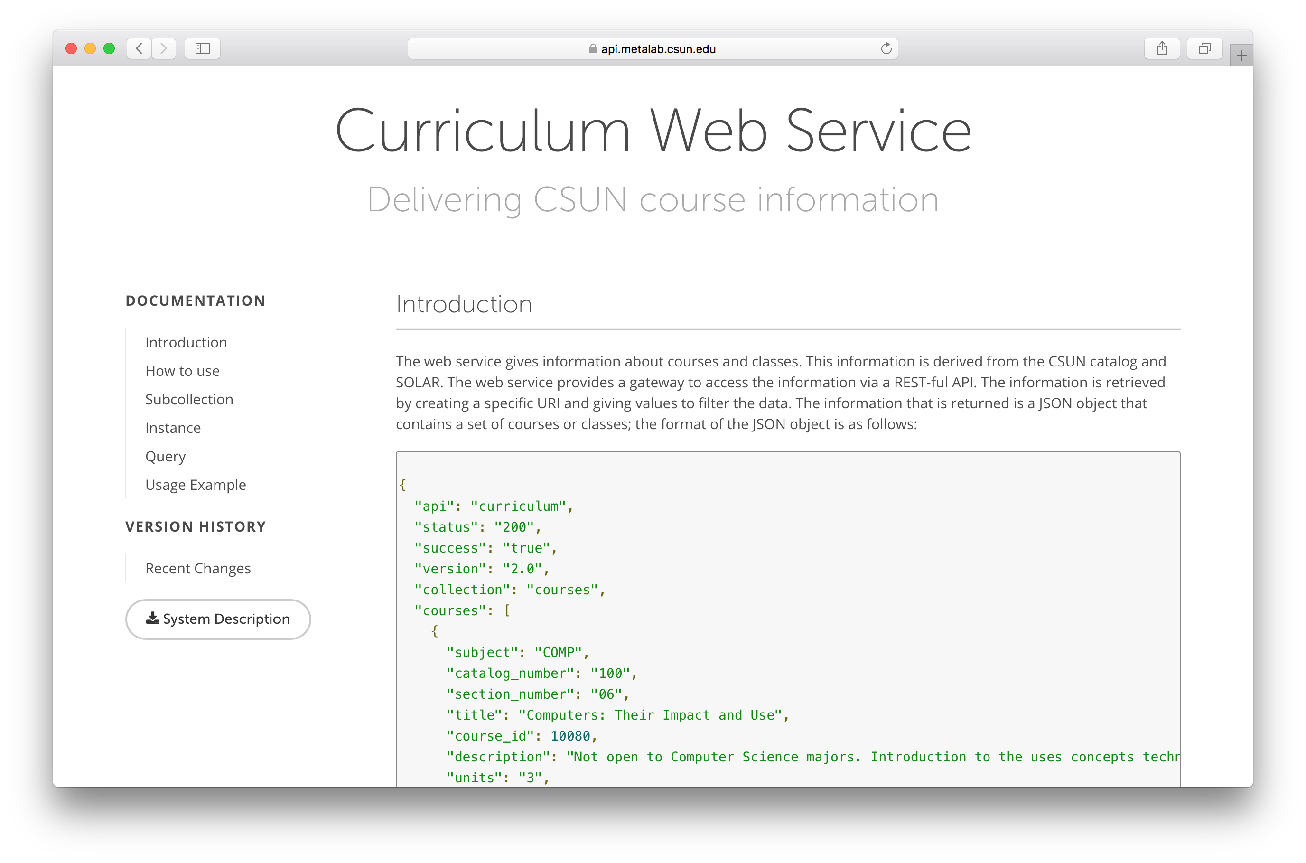1306x863 pixels.
Task: Click the "catalog_number": "100" code line
Action: (x=541, y=674)
